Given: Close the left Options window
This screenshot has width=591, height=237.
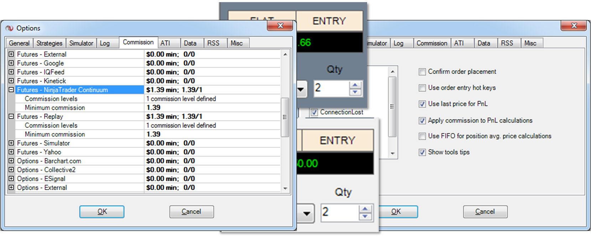Looking at the screenshot, I should [280, 26].
